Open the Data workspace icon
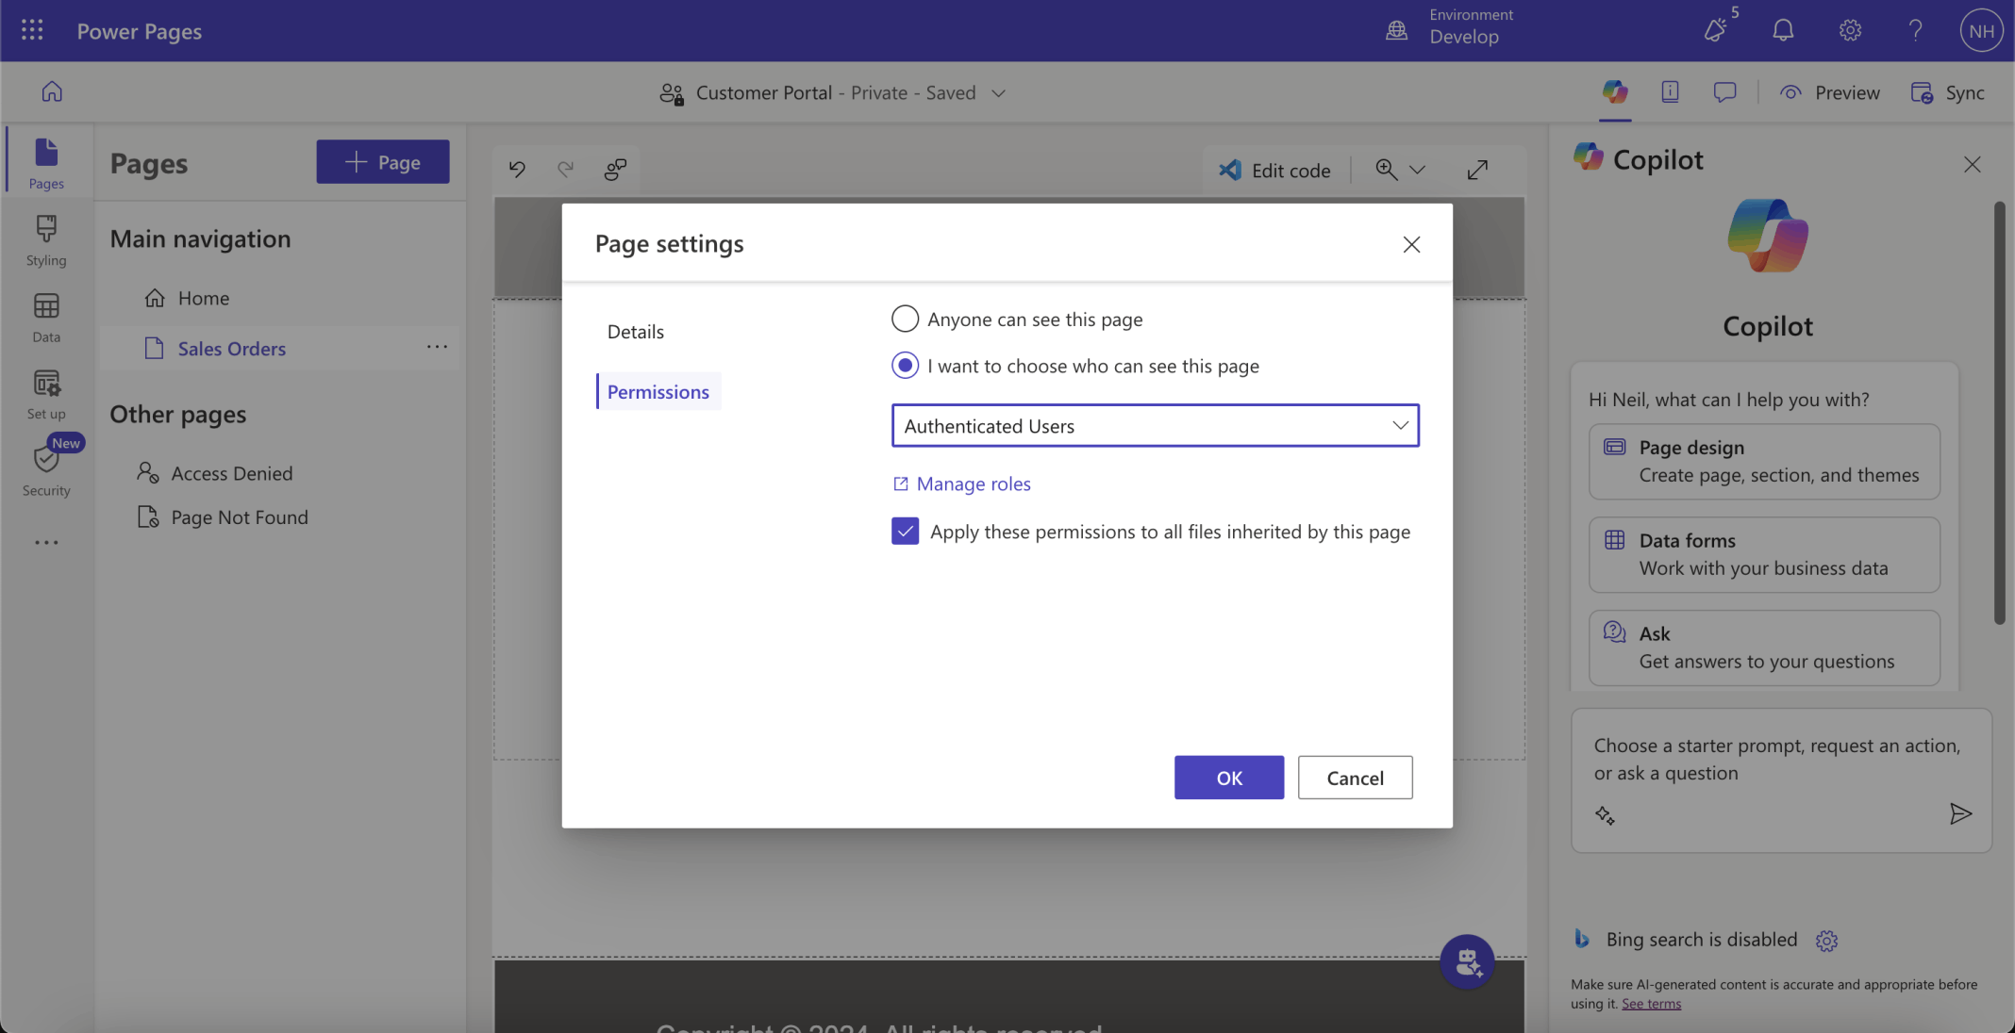2015x1033 pixels. 46,317
